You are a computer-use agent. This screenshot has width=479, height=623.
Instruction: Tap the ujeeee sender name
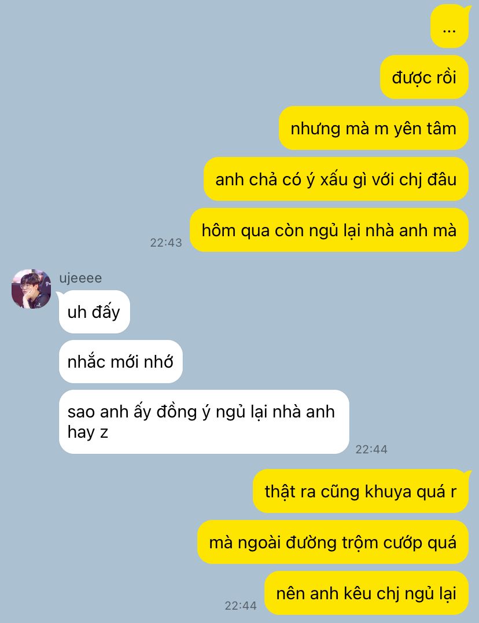click(x=80, y=278)
